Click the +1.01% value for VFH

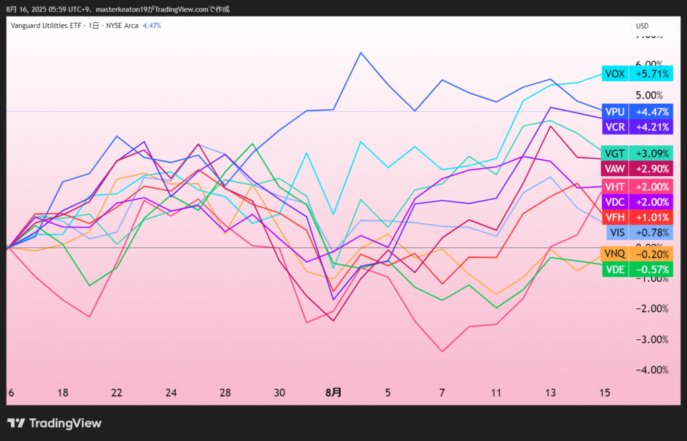[651, 217]
